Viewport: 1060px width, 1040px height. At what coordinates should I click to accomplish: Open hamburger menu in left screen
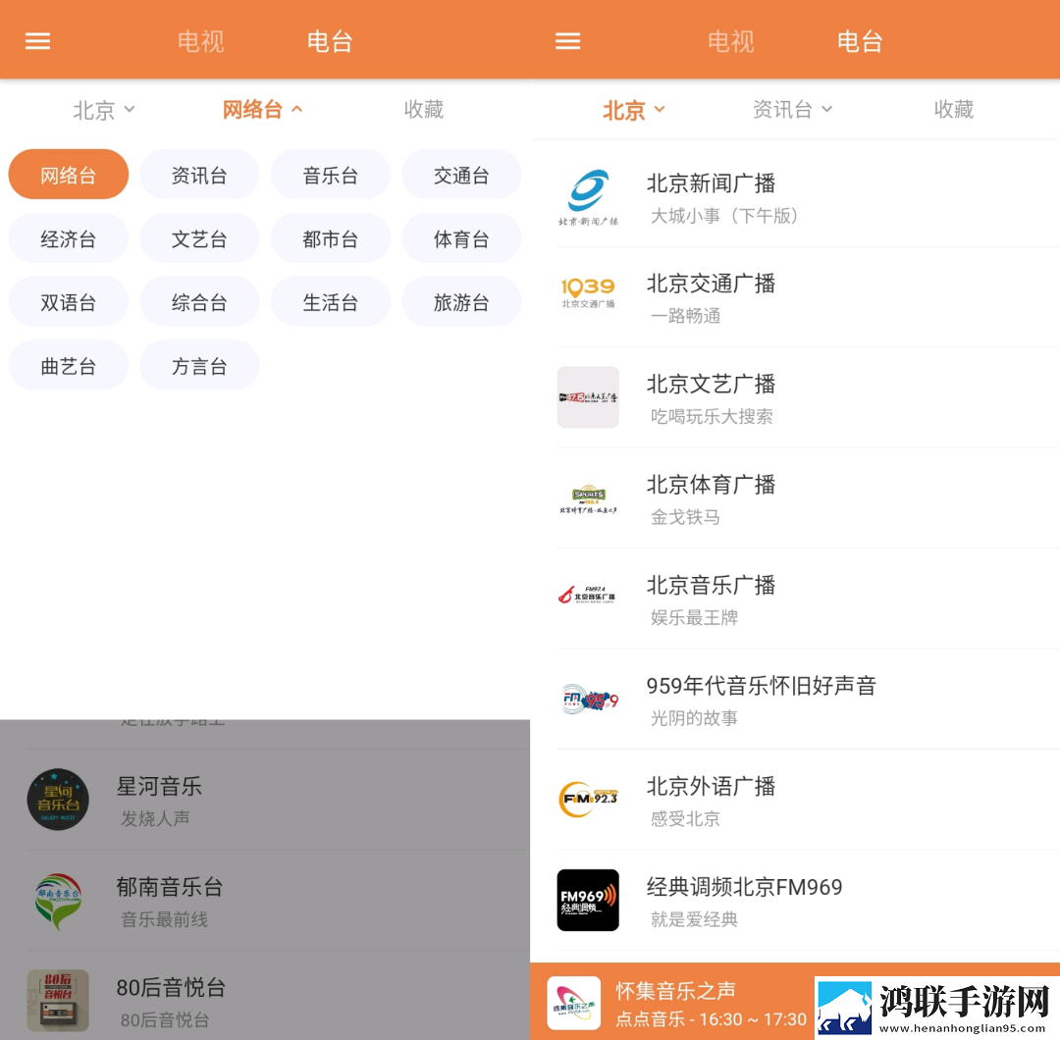tap(38, 41)
